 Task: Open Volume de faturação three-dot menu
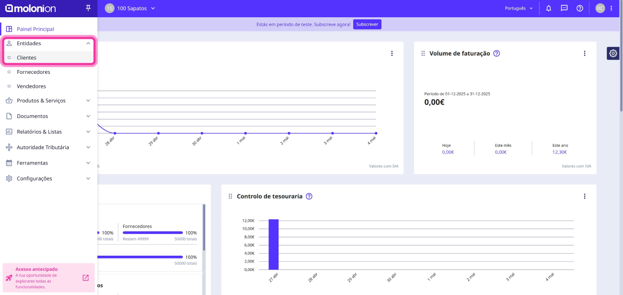click(x=584, y=53)
